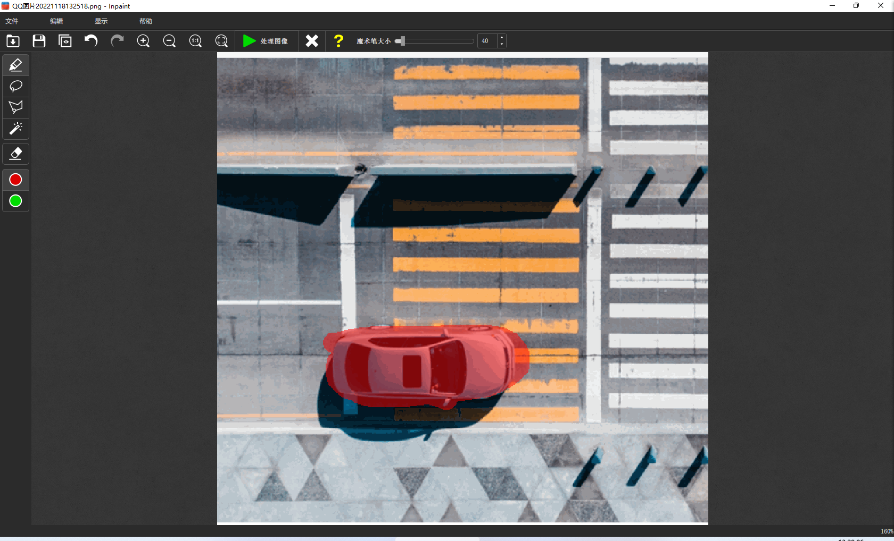Select the Lasso selection tool
Viewport: 894px width, 541px height.
click(x=15, y=86)
